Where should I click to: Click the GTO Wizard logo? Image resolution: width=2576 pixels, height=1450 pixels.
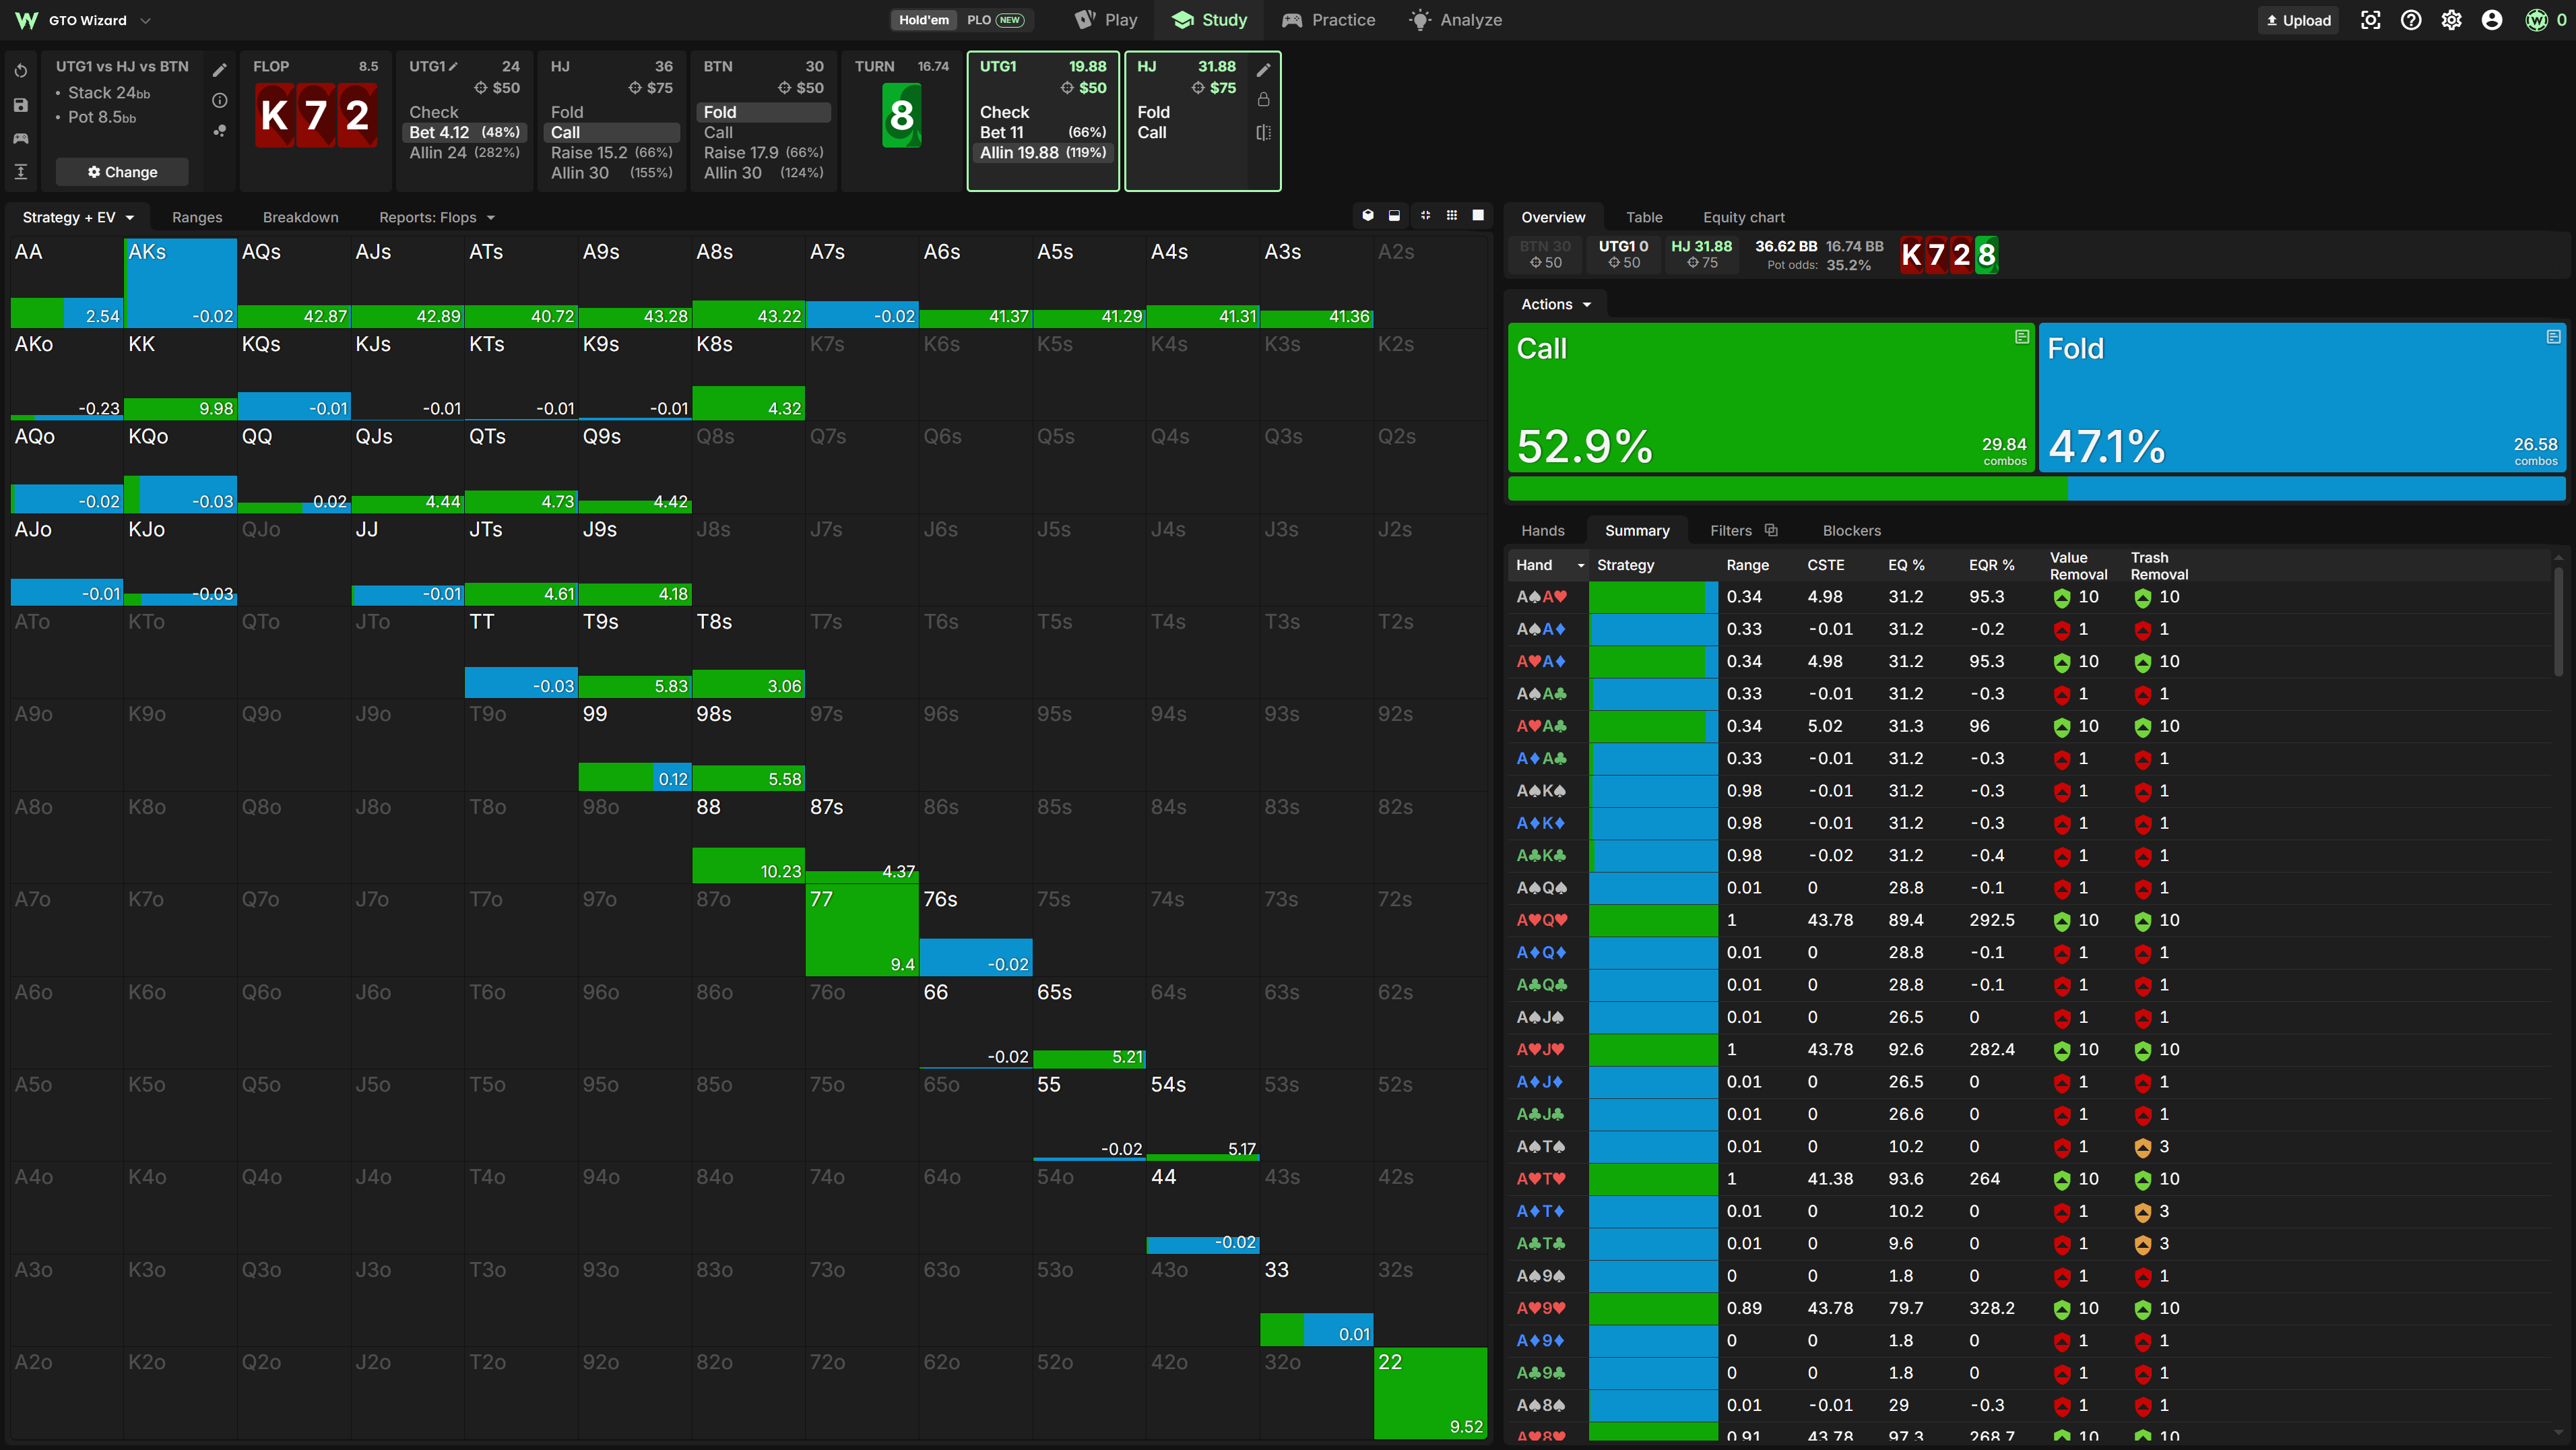click(27, 20)
